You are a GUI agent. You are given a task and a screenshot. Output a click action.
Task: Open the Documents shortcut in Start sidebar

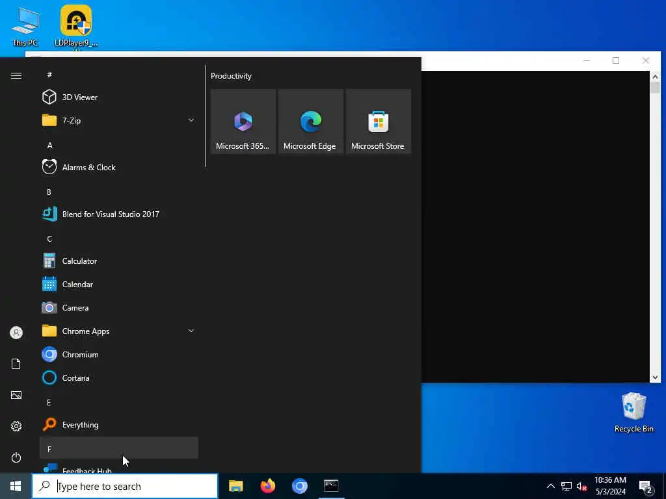tap(16, 364)
